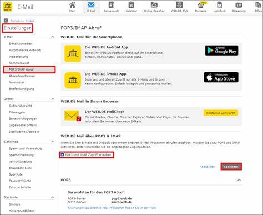Image resolution: width=263 pixels, height=215 pixels.
Task: Click Zurück zu E-Mail link
Action: tap(22, 21)
